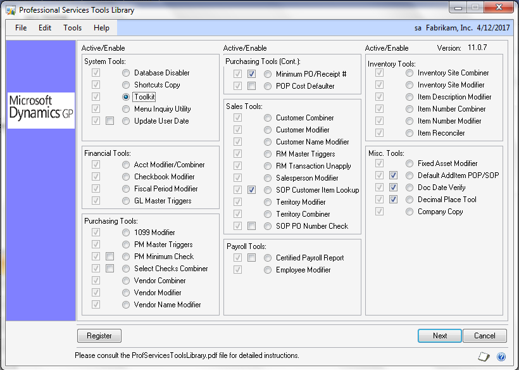Screen dimensions: 519x370
Task: Enable the SOP PO Number Check checkbox
Action: [x=251, y=226]
